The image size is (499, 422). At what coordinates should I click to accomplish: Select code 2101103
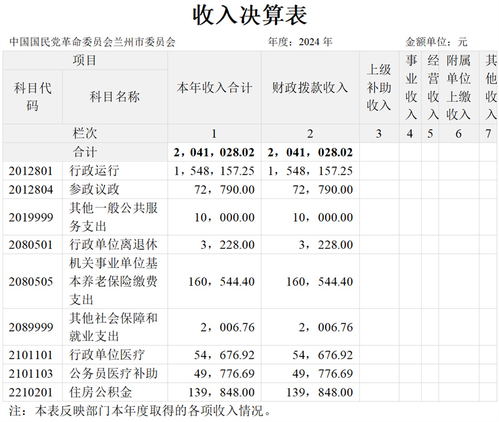pos(31,373)
